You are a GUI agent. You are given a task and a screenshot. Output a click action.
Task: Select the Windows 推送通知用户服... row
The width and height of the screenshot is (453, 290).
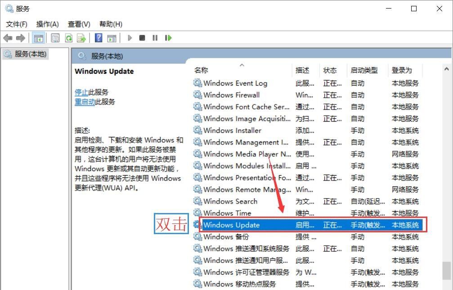click(x=308, y=261)
